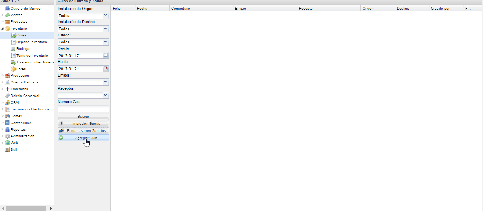The width and height of the screenshot is (483, 211).
Task: Click the Numero Guia input field
Action: pyautogui.click(x=83, y=109)
